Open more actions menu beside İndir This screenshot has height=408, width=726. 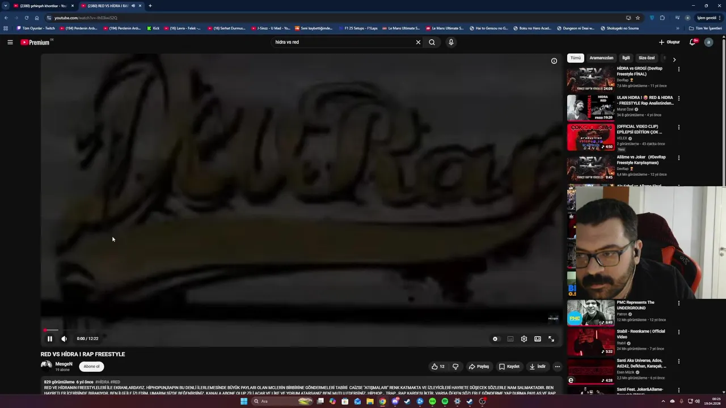click(x=557, y=367)
